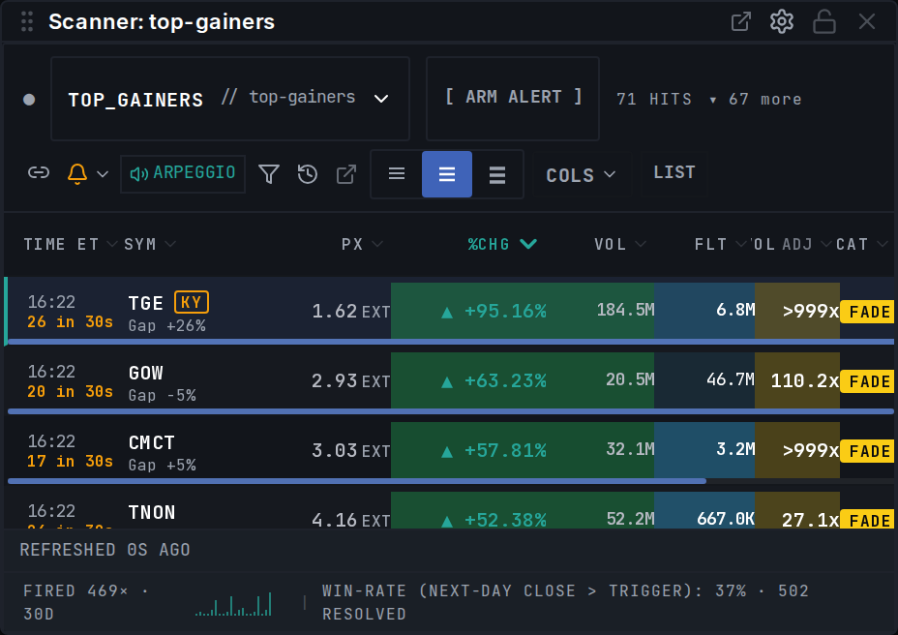The image size is (898, 635).
Task: Open the scan history clock icon
Action: click(x=308, y=173)
